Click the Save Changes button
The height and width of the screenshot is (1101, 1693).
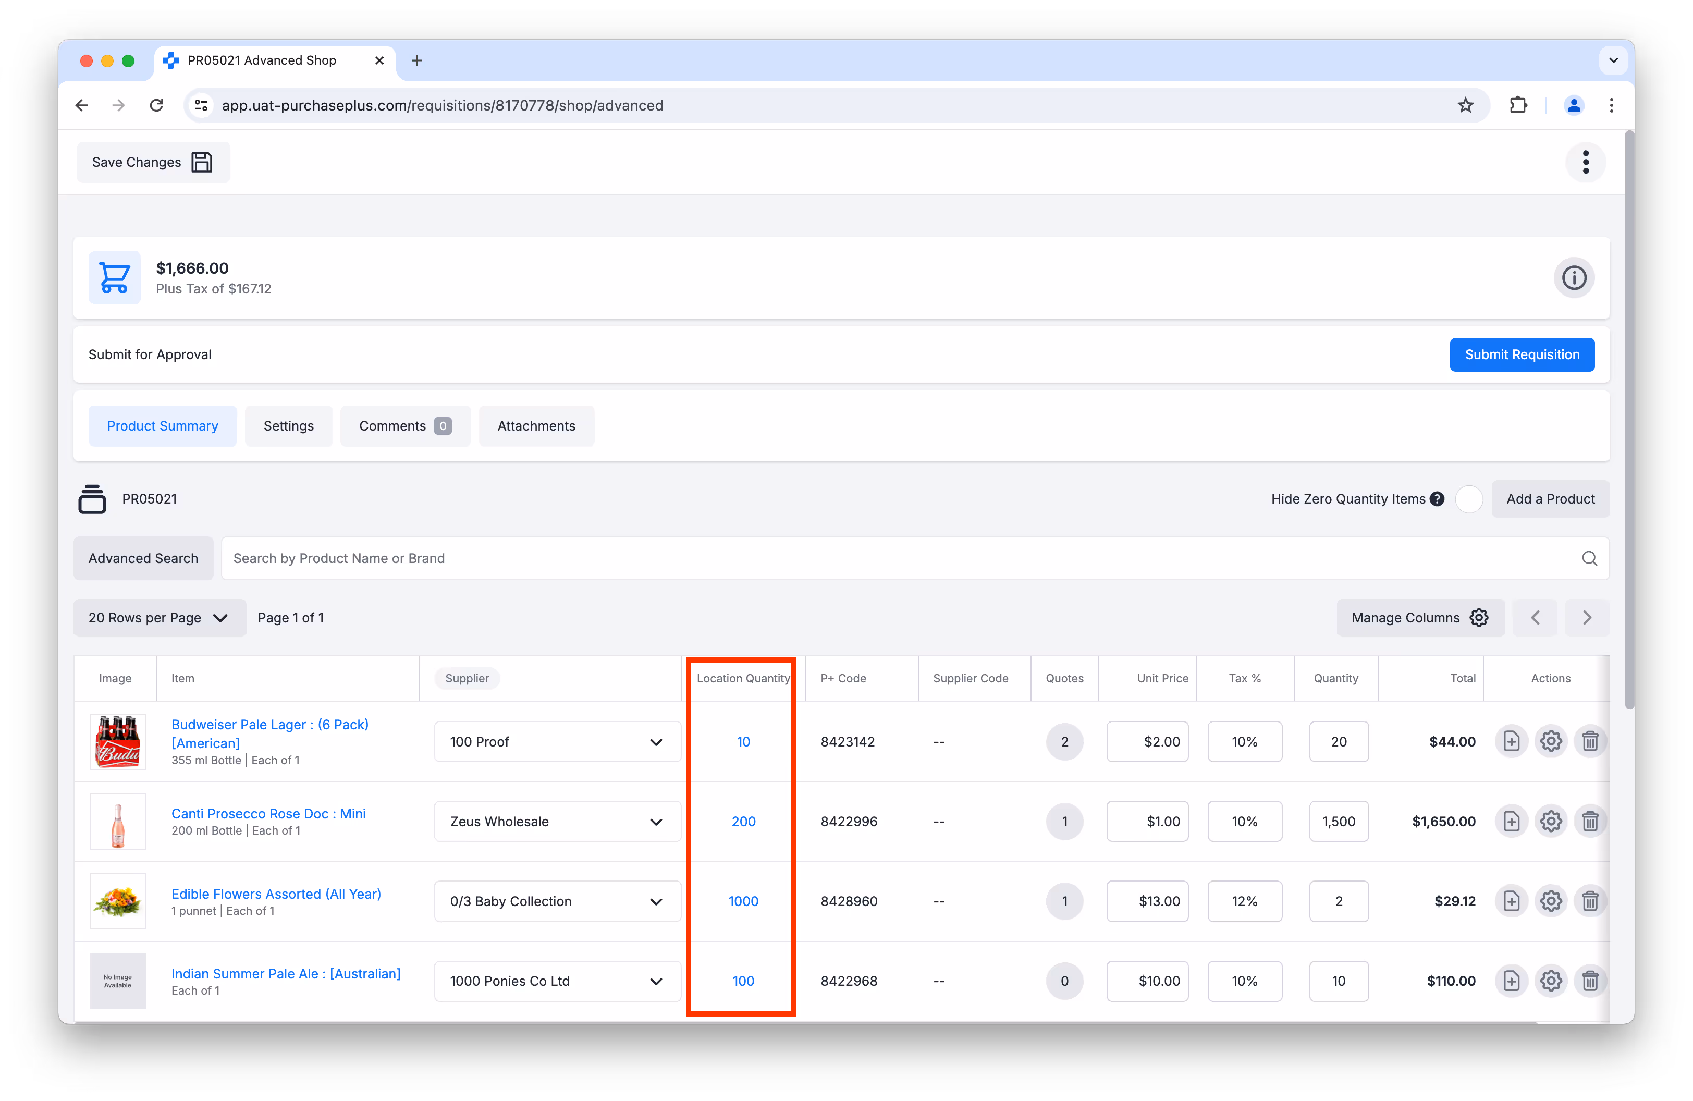153,162
